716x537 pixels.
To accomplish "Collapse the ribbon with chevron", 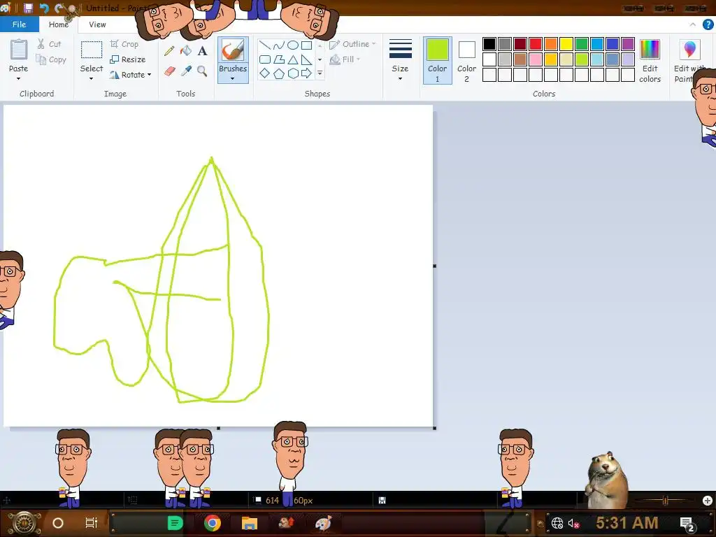I will (693, 24).
